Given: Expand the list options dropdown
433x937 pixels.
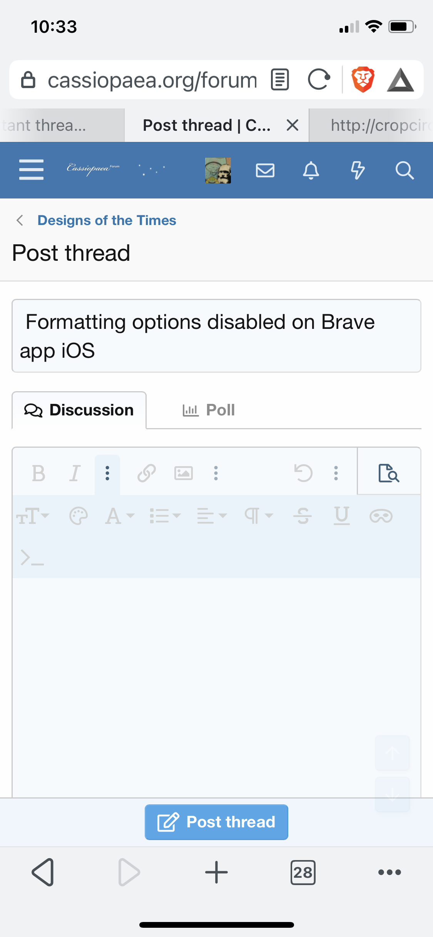Looking at the screenshot, I should tap(165, 515).
